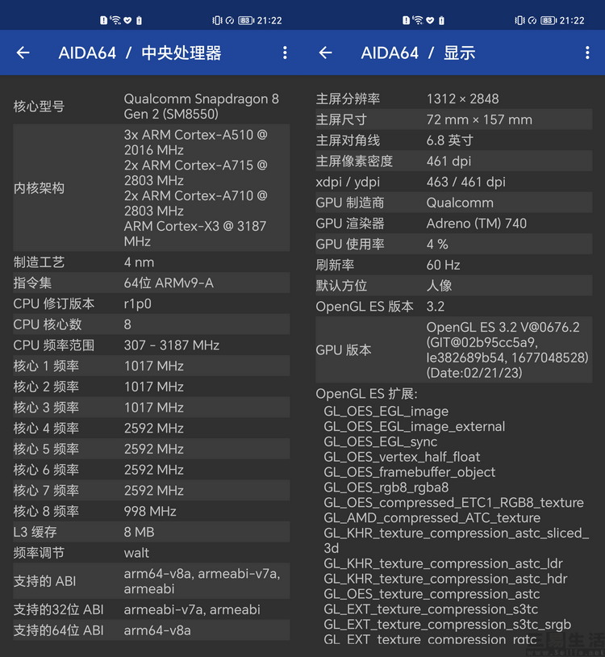Tap the battery 83 indicator in right status bar
Image resolution: width=605 pixels, height=657 pixels.
pos(549,20)
